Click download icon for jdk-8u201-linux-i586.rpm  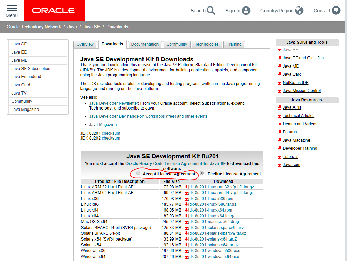(x=186, y=199)
